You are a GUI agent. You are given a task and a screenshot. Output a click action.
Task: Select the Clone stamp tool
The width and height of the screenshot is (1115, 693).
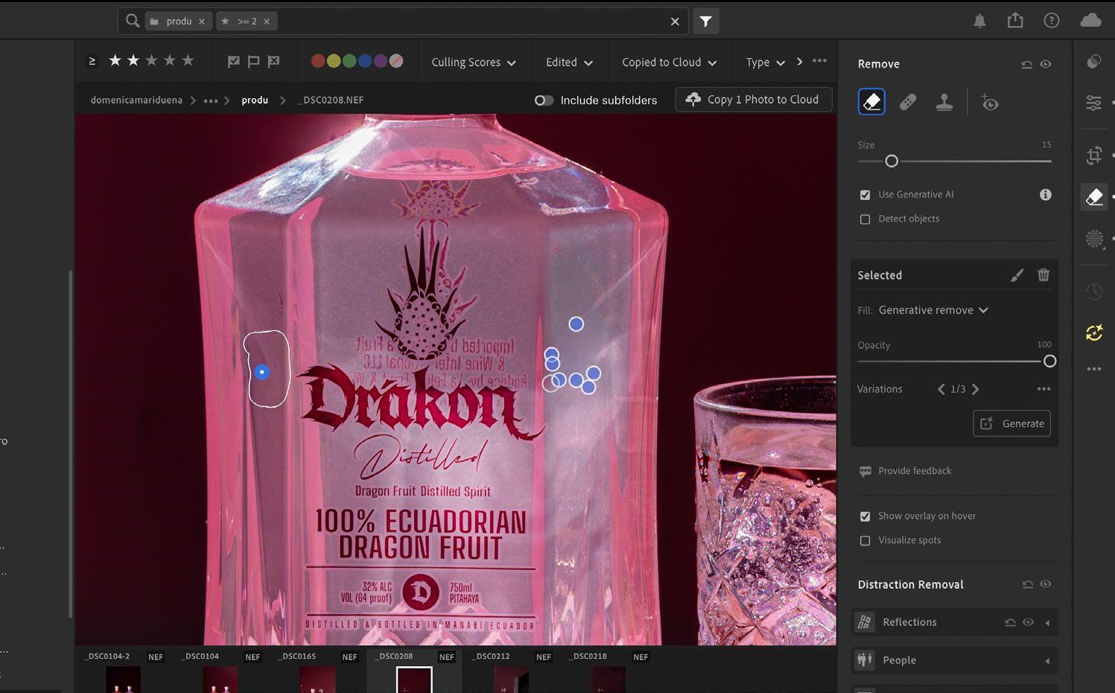944,102
